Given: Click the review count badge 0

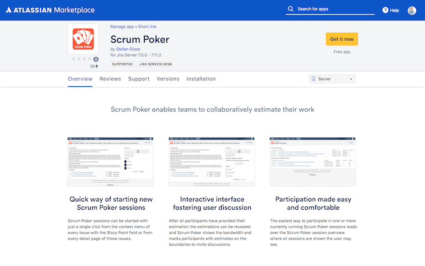Looking at the screenshot, I should pos(96,59).
